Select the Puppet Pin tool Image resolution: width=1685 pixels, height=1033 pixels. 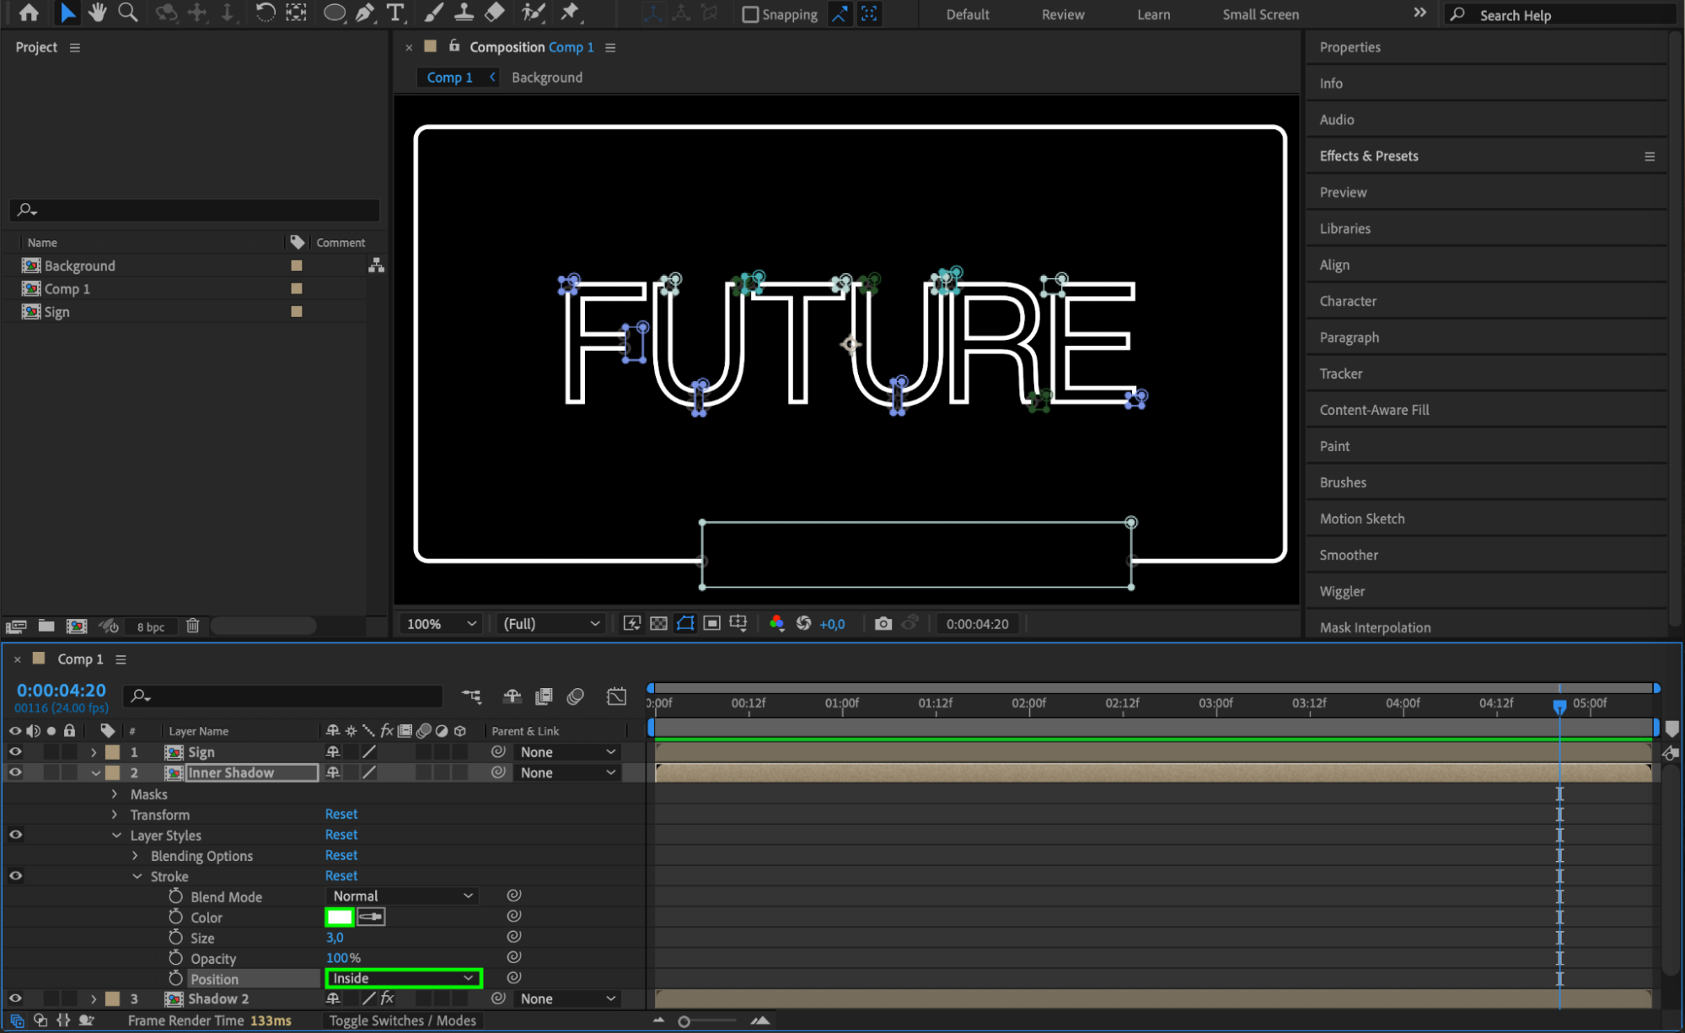coord(571,13)
